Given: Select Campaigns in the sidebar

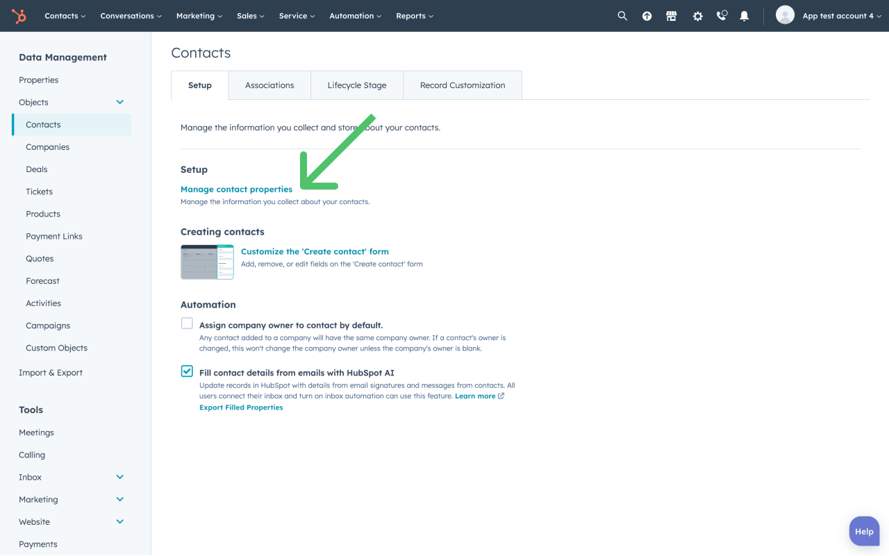Looking at the screenshot, I should pyautogui.click(x=48, y=326).
